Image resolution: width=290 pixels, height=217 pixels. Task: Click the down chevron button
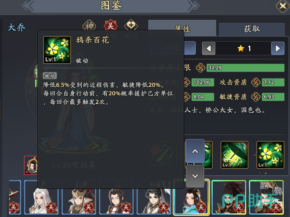pos(195,176)
